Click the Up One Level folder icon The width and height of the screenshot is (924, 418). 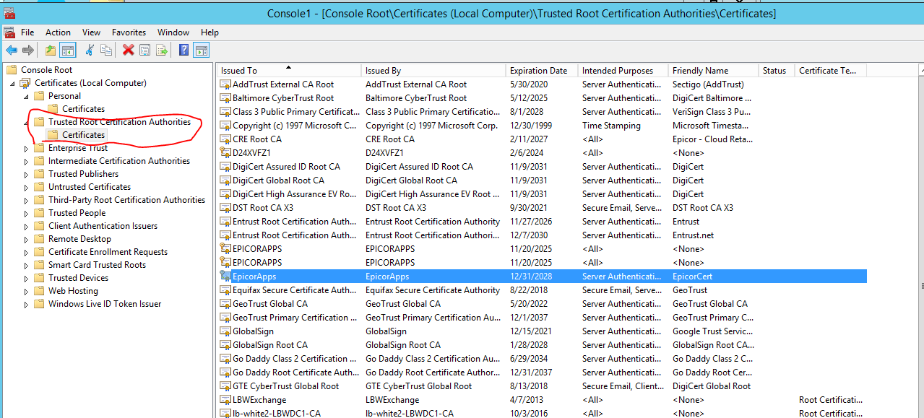point(50,50)
